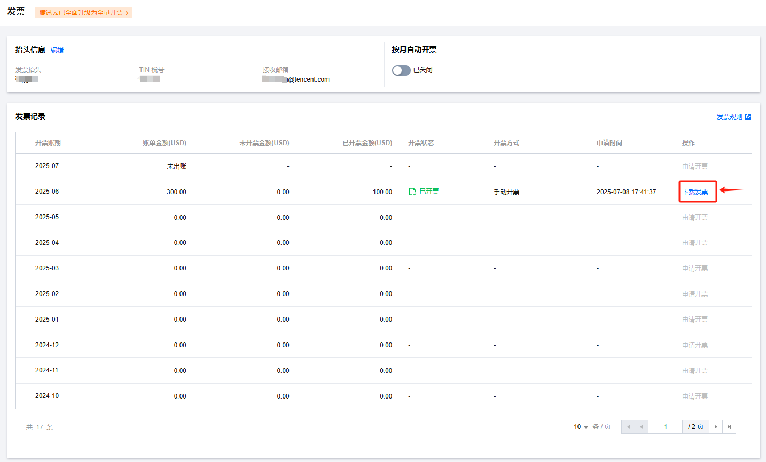Click the green 已开票 status icon

click(412, 192)
